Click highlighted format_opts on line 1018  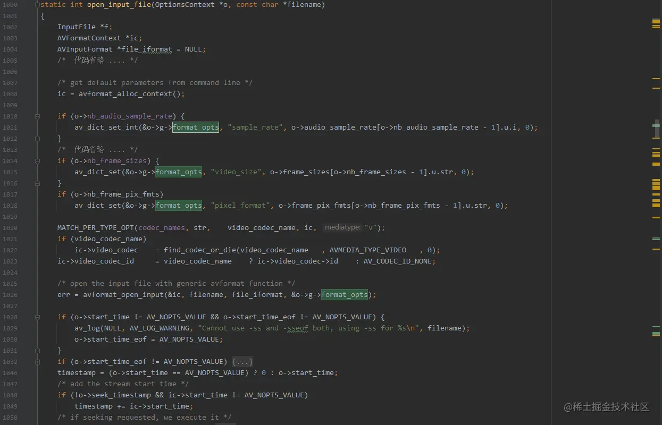pos(179,206)
